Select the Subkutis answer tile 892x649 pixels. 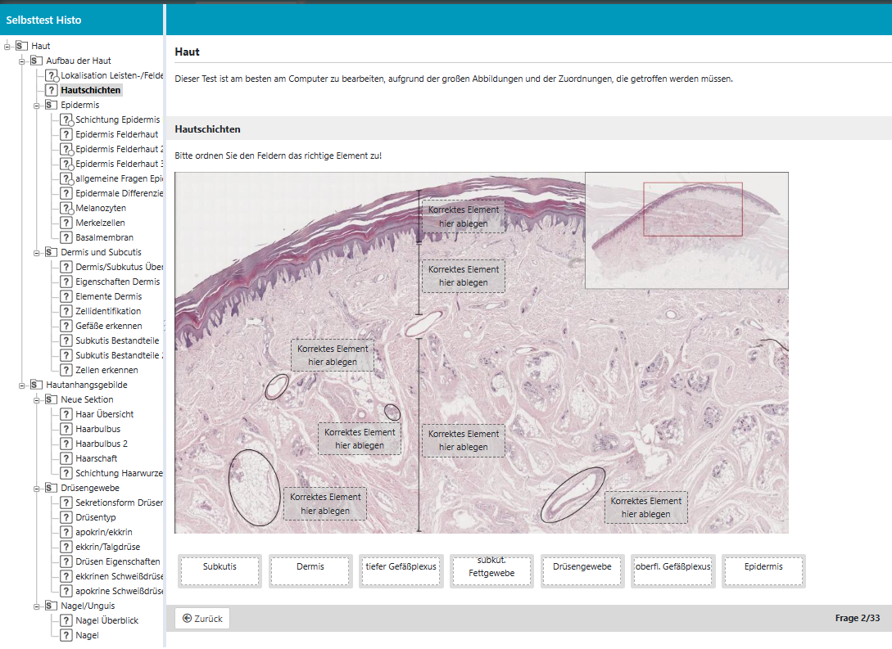(x=220, y=570)
